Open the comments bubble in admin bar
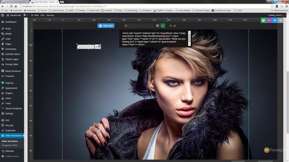 coord(24,15)
